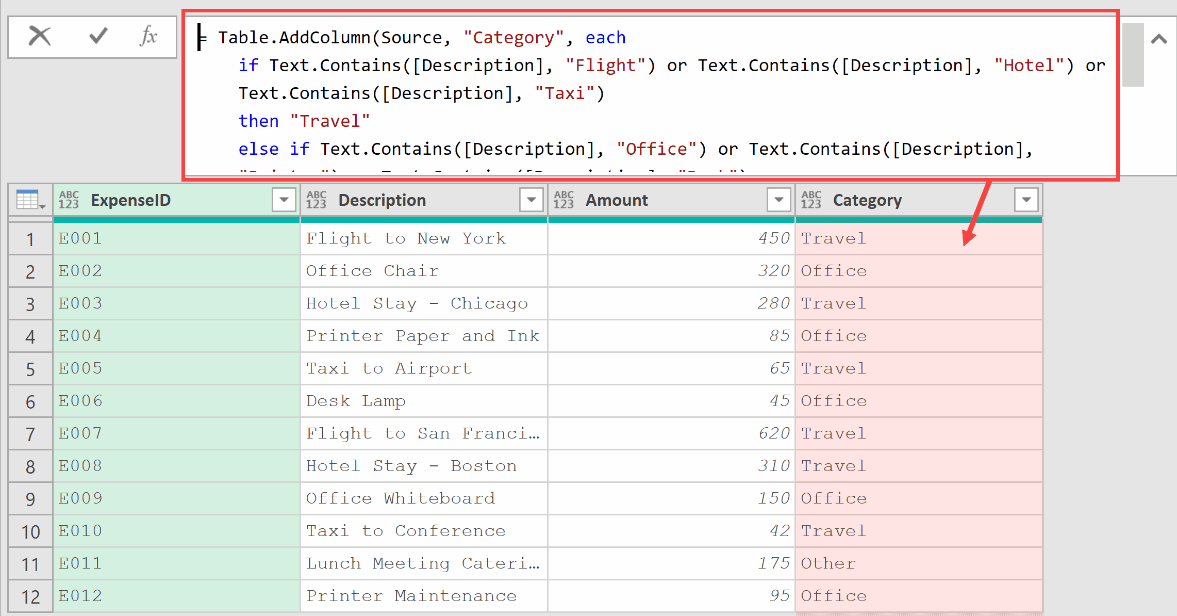
Task: Click the ABC123 data type icon on Amount
Action: pos(564,200)
